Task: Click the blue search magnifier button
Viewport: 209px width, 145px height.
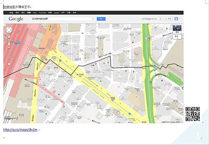Action: pos(101,19)
